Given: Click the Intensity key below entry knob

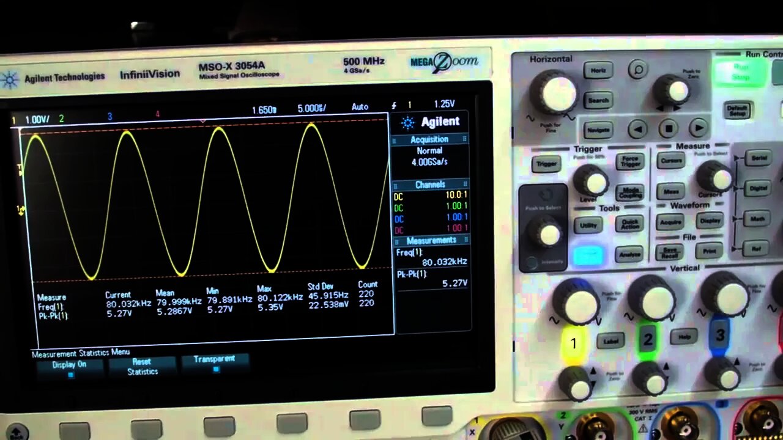Looking at the screenshot, I should [x=532, y=263].
